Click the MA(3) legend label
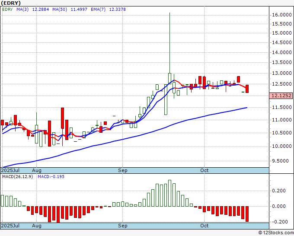 click(22, 9)
